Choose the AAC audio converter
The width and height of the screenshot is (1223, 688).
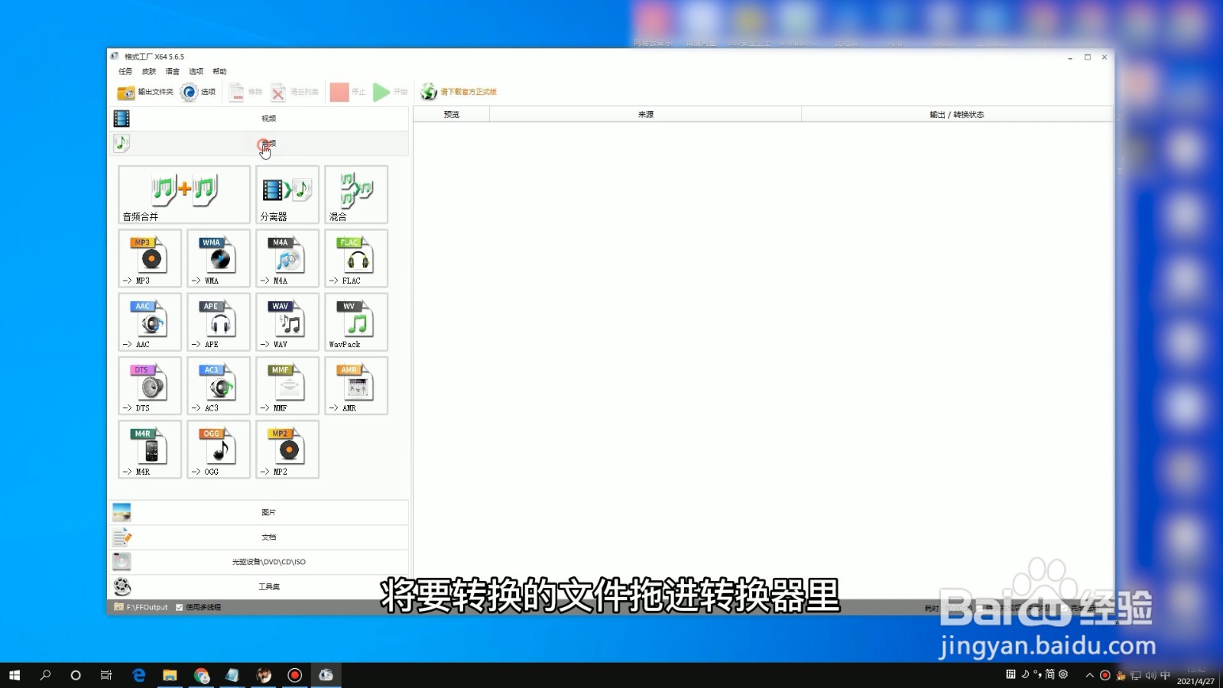tap(149, 322)
